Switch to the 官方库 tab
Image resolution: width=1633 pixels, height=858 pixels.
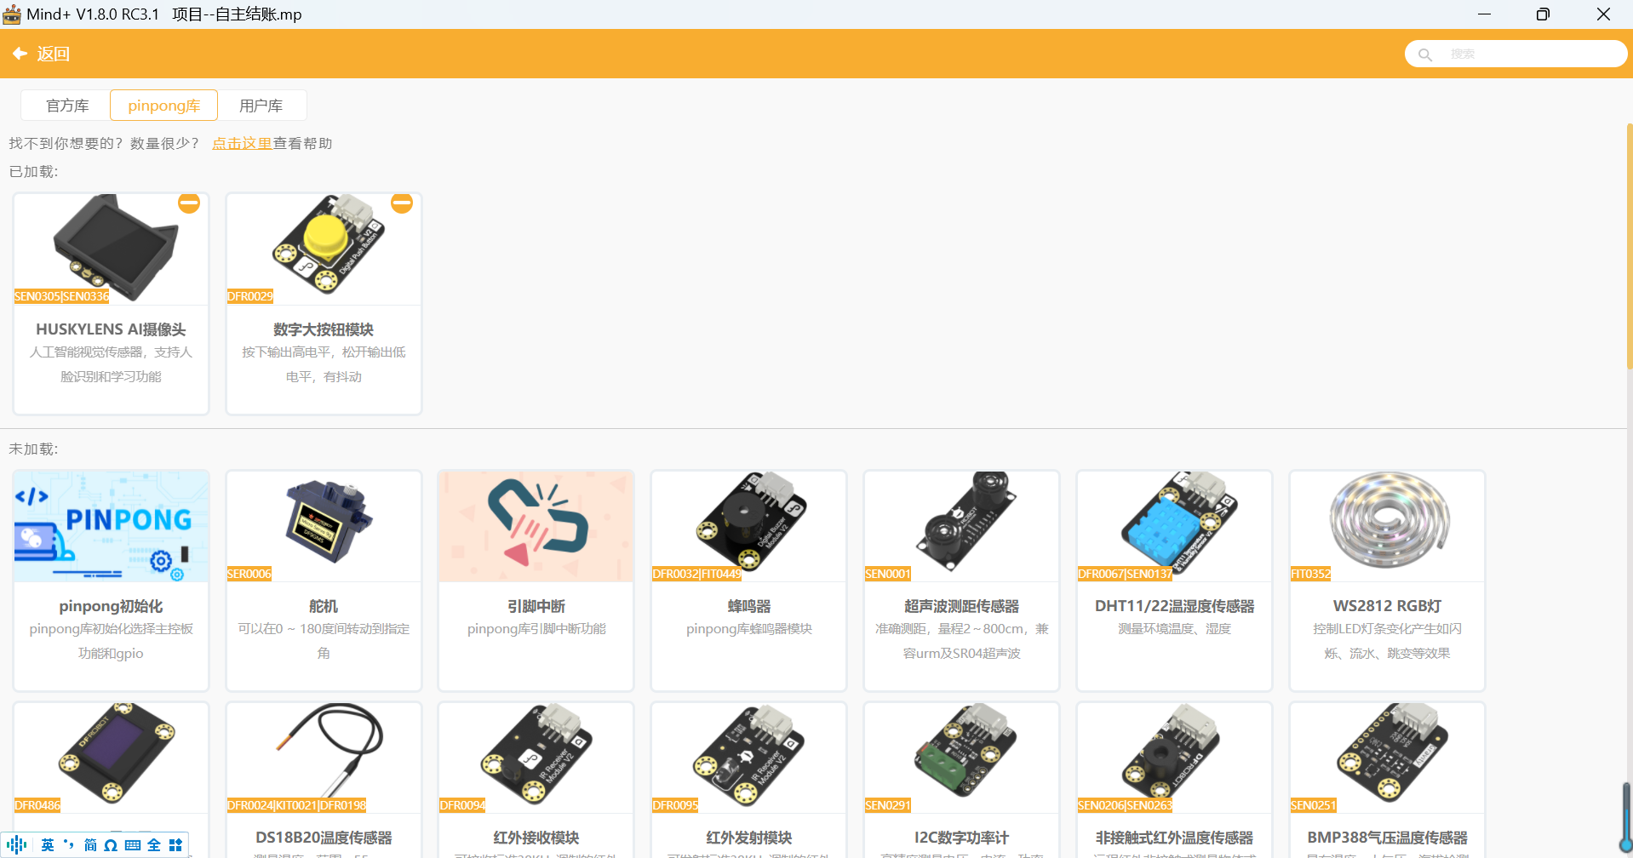coord(66,106)
